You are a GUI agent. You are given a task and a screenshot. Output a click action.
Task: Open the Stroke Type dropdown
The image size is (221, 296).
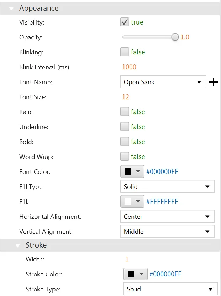[170, 289]
